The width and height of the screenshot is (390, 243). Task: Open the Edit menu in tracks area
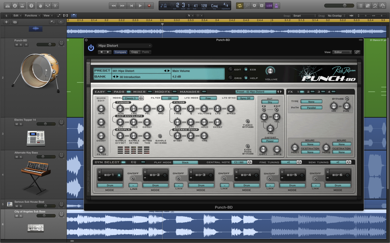(x=17, y=15)
